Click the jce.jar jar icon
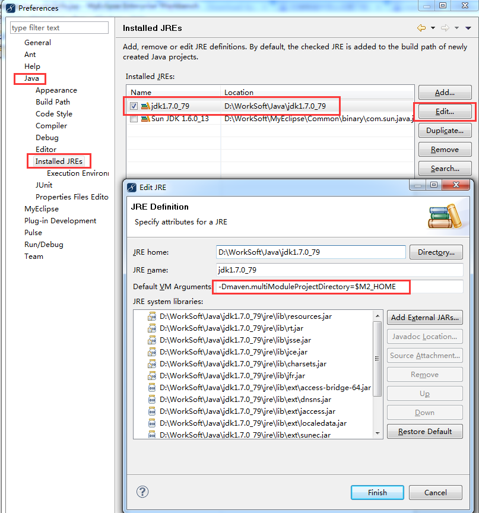 152,352
